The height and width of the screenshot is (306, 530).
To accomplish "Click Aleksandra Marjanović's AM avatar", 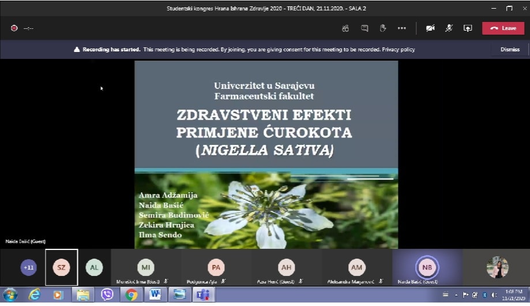I will click(356, 267).
